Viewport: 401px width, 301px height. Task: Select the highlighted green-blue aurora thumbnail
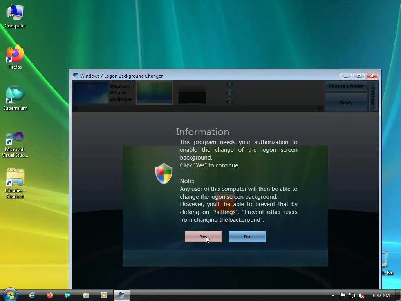[x=154, y=92]
